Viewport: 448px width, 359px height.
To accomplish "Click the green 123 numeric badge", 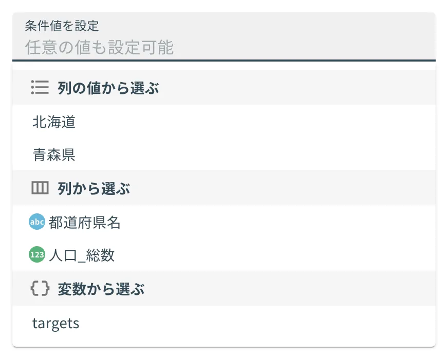I will tap(37, 254).
